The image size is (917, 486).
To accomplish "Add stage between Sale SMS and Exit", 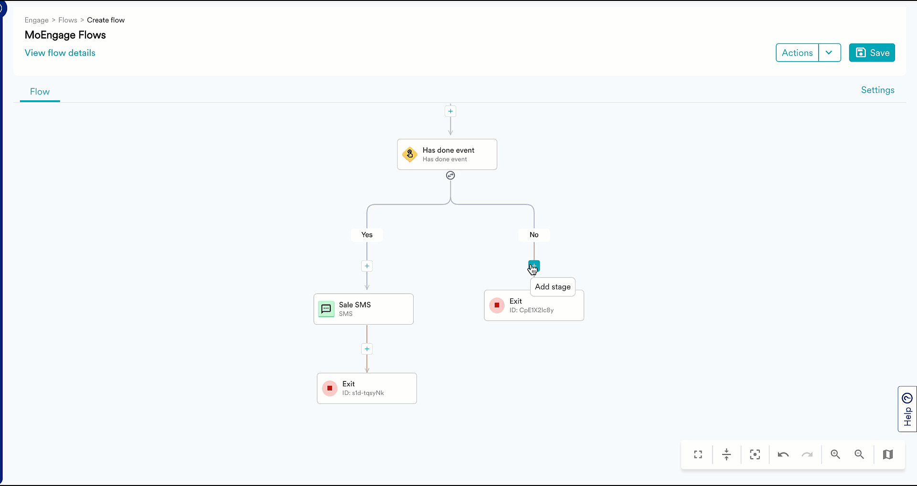I will (367, 349).
